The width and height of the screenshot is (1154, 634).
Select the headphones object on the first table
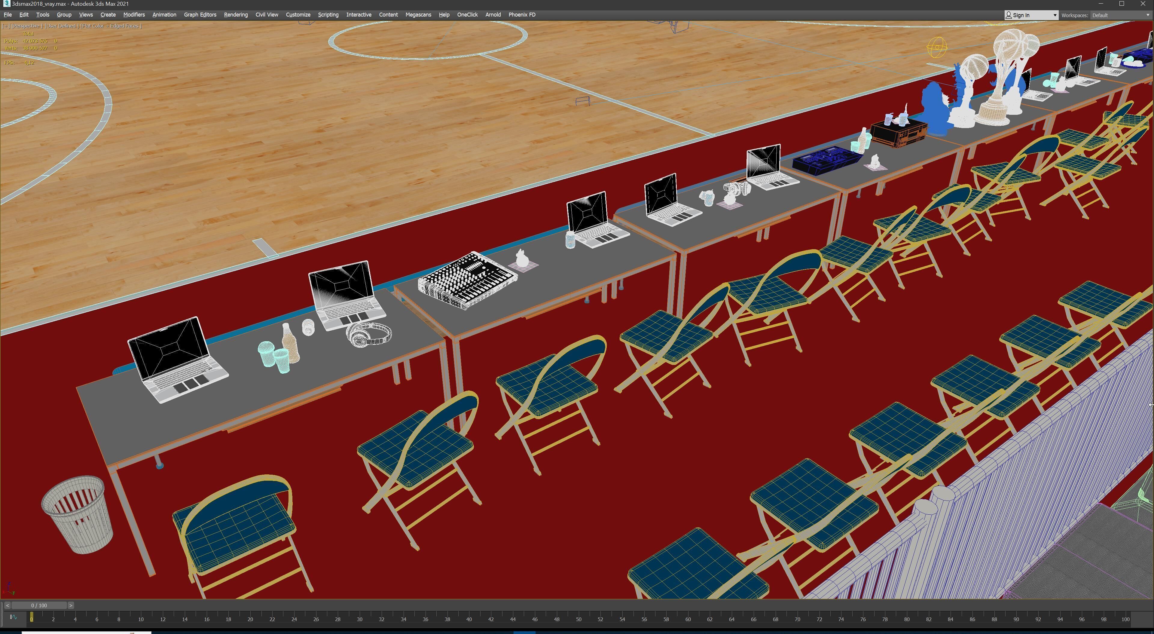369,335
